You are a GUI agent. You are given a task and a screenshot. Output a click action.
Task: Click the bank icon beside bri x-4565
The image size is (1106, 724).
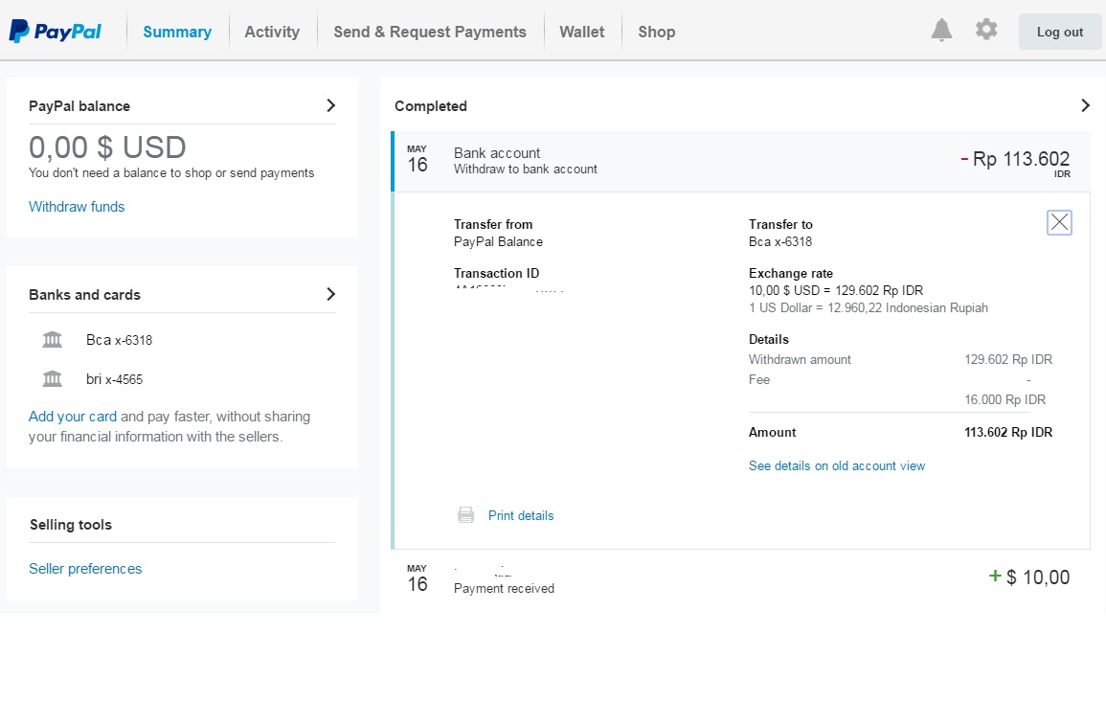(53, 379)
